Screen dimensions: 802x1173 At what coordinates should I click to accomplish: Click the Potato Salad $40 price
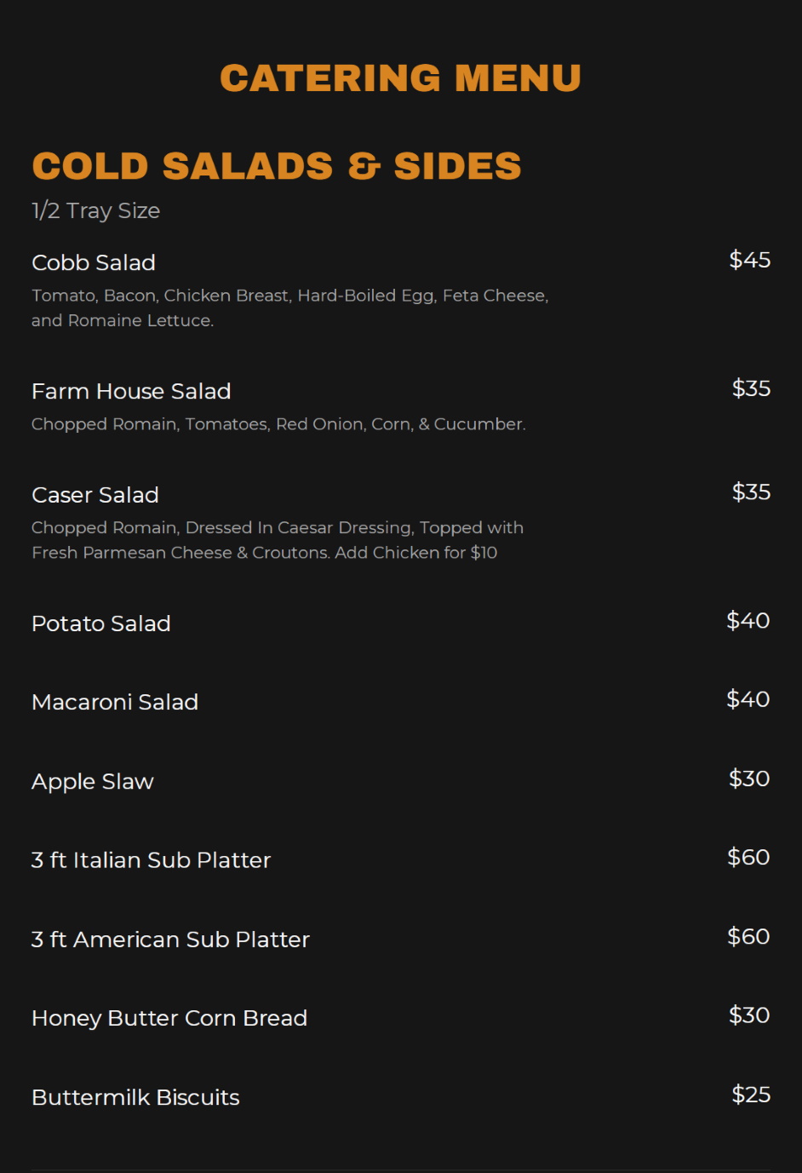(x=748, y=620)
